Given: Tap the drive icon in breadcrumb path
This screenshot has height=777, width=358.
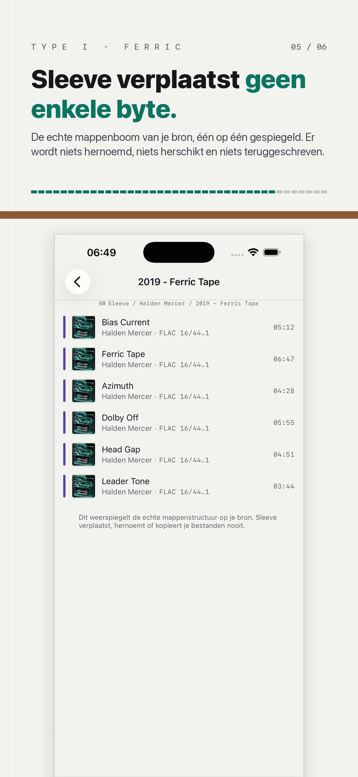Looking at the screenshot, I should tap(102, 303).
